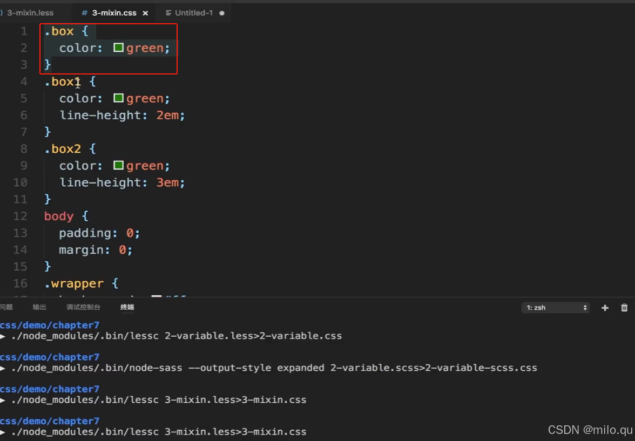Close the 3-mixin.css tab
The width and height of the screenshot is (635, 441).
(x=145, y=13)
